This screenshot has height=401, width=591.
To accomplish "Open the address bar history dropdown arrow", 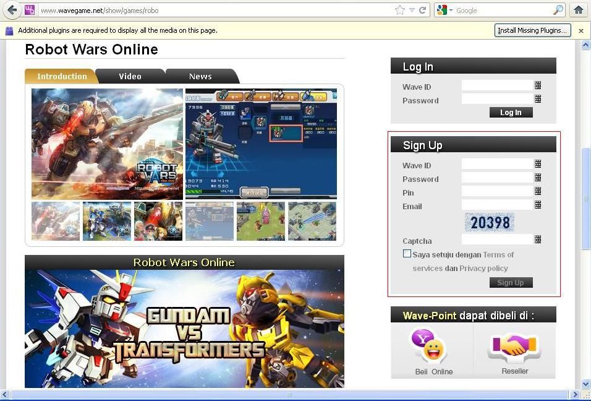I will (412, 11).
